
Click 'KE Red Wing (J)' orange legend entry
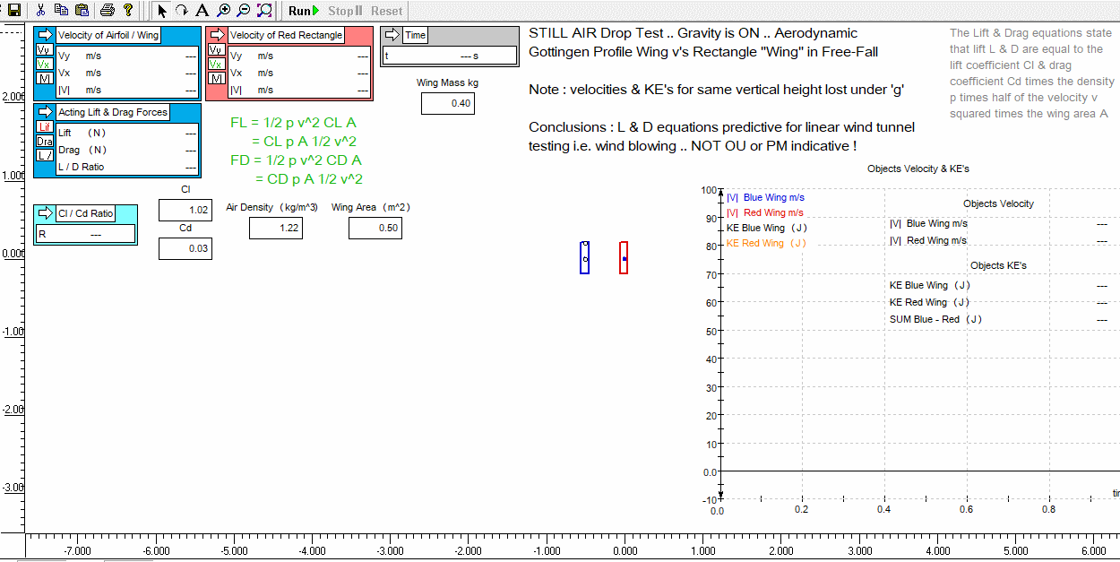(x=766, y=243)
